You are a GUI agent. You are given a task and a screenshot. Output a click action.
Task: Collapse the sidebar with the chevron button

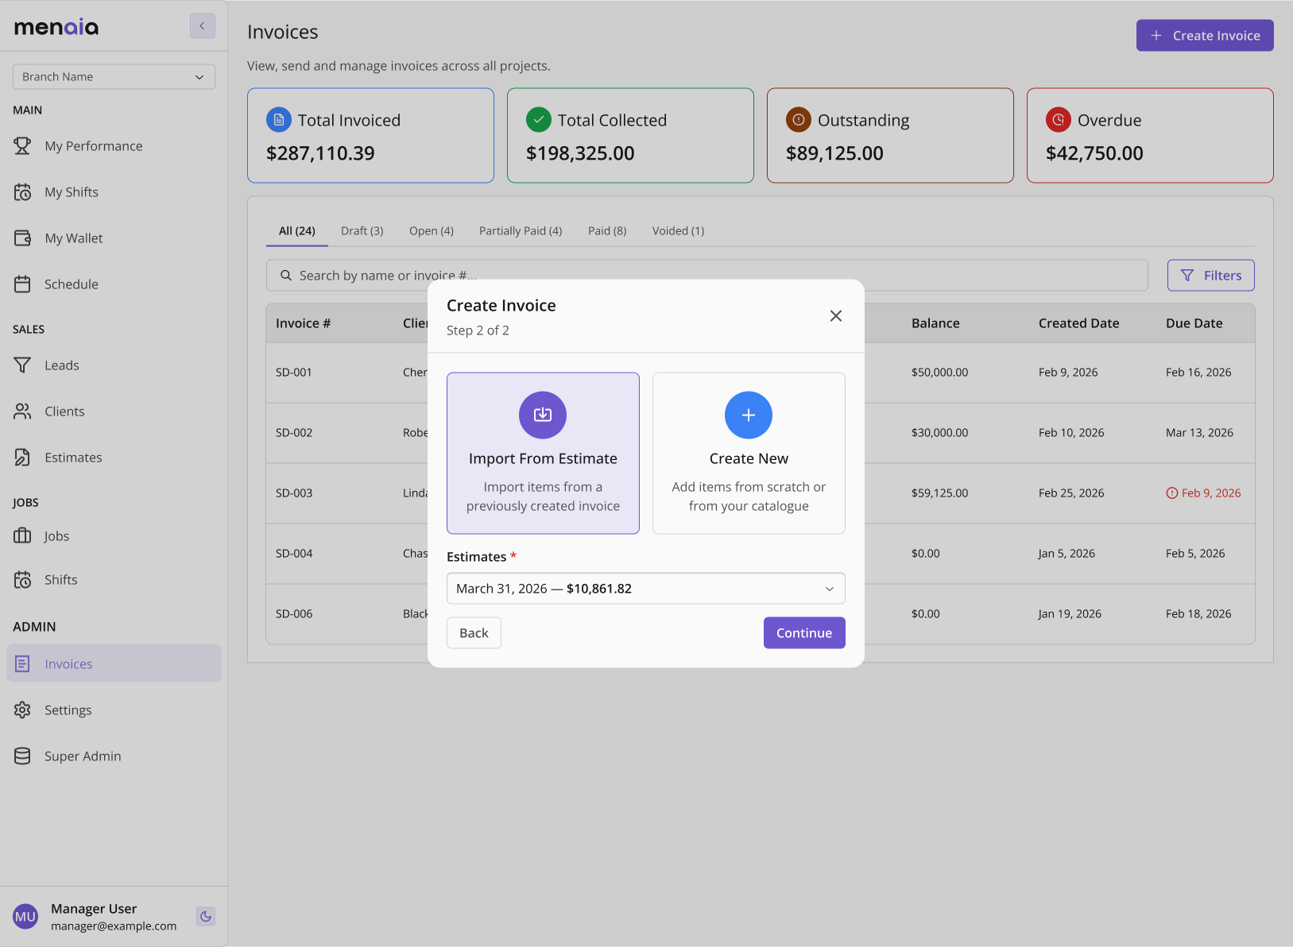(x=202, y=26)
